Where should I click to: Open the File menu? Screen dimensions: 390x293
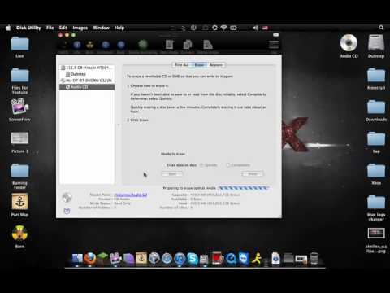coord(50,28)
